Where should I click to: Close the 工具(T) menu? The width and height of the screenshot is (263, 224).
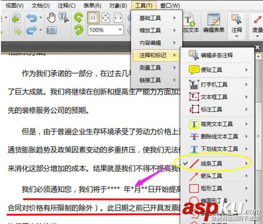pyautogui.click(x=144, y=6)
